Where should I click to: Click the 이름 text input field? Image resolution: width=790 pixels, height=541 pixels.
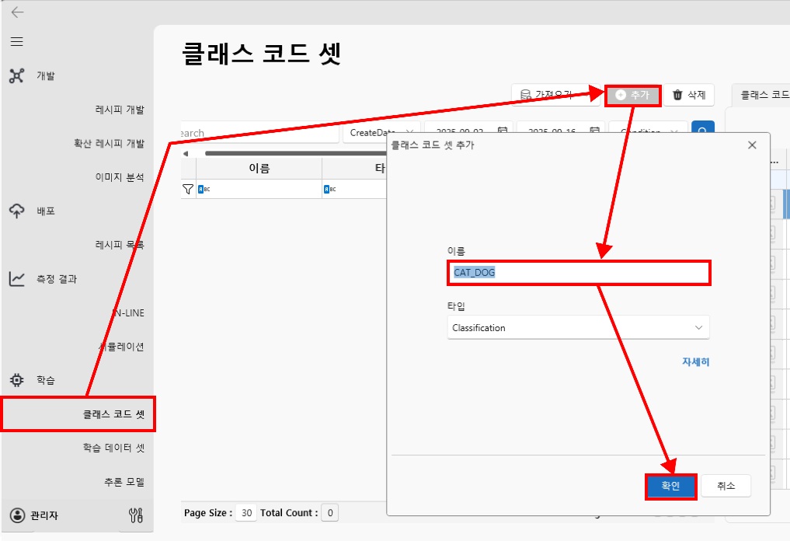pos(580,273)
